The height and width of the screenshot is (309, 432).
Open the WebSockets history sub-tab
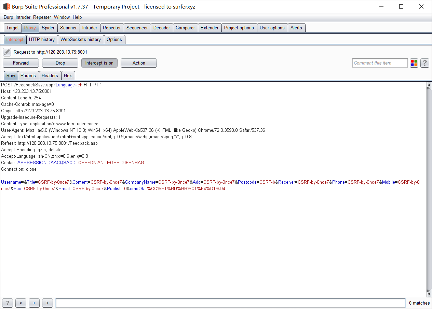(81, 40)
